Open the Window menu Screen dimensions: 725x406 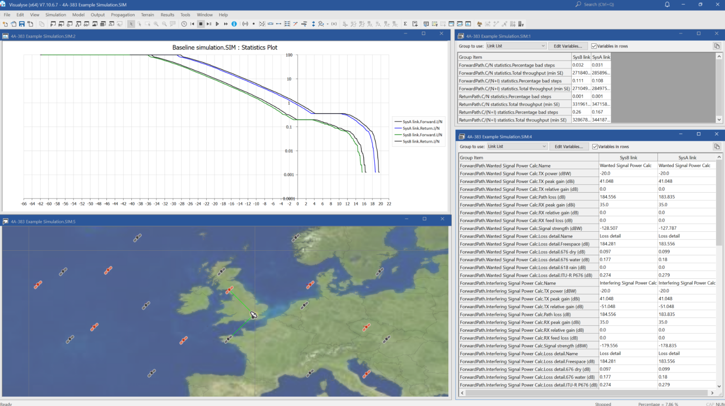(204, 15)
